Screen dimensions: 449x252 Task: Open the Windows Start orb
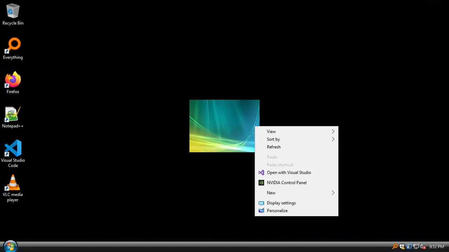[10, 246]
